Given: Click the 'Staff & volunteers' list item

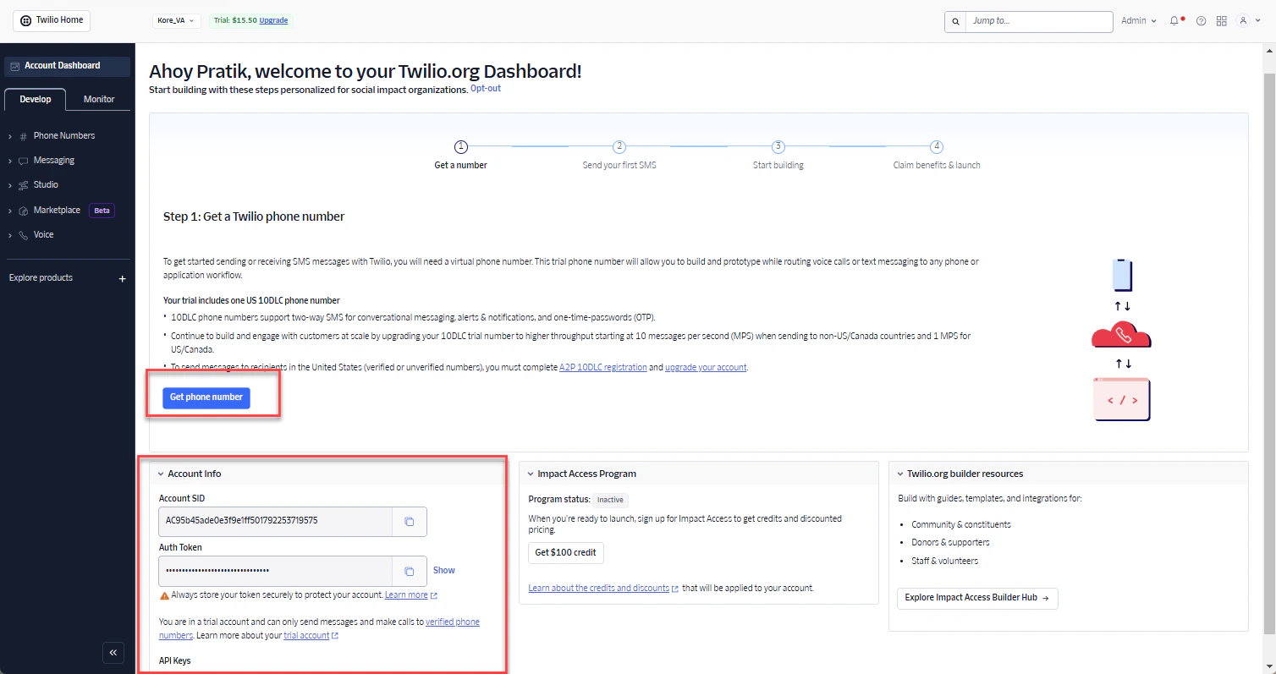Looking at the screenshot, I should pyautogui.click(x=945, y=562).
